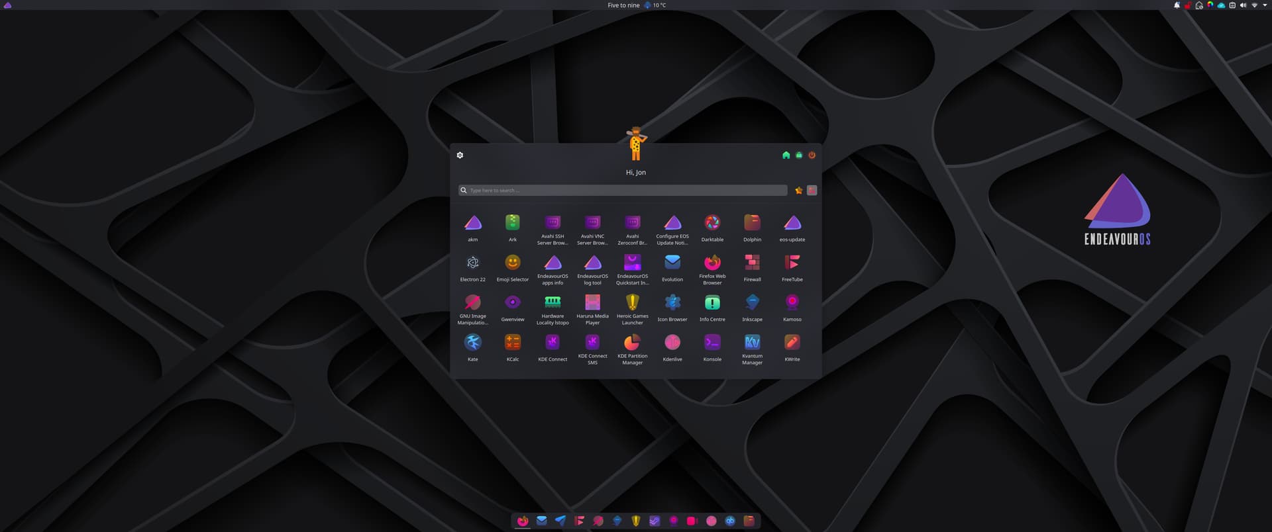The height and width of the screenshot is (532, 1272).
Task: Open EndeavourOS apps info
Action: pyautogui.click(x=553, y=269)
